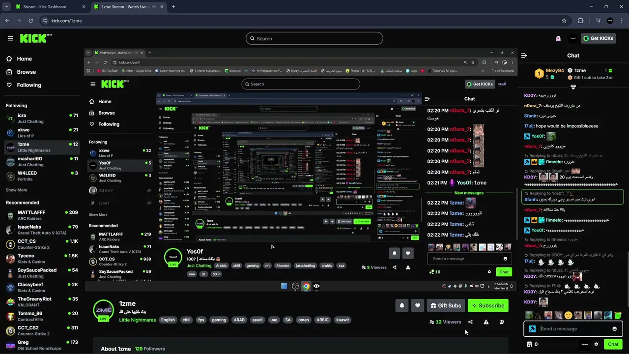Open IsaacNaks Grand Theft Auto V channel
Viewport: 629px width, 354px height.
[42, 230]
